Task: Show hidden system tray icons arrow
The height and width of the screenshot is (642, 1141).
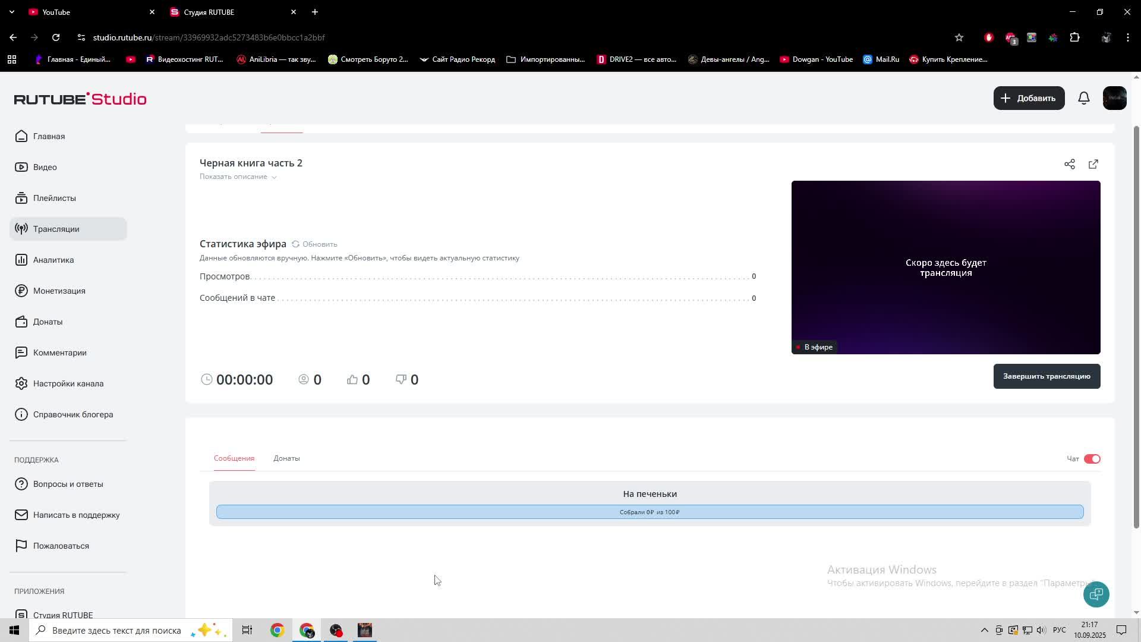Action: tap(984, 630)
